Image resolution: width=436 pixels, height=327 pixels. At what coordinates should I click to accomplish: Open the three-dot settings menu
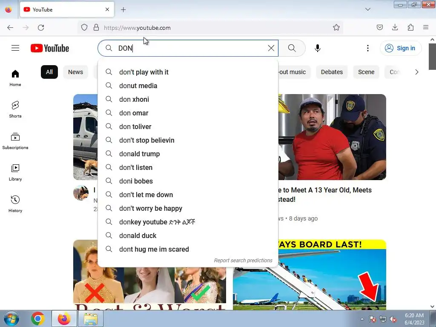[x=367, y=48]
